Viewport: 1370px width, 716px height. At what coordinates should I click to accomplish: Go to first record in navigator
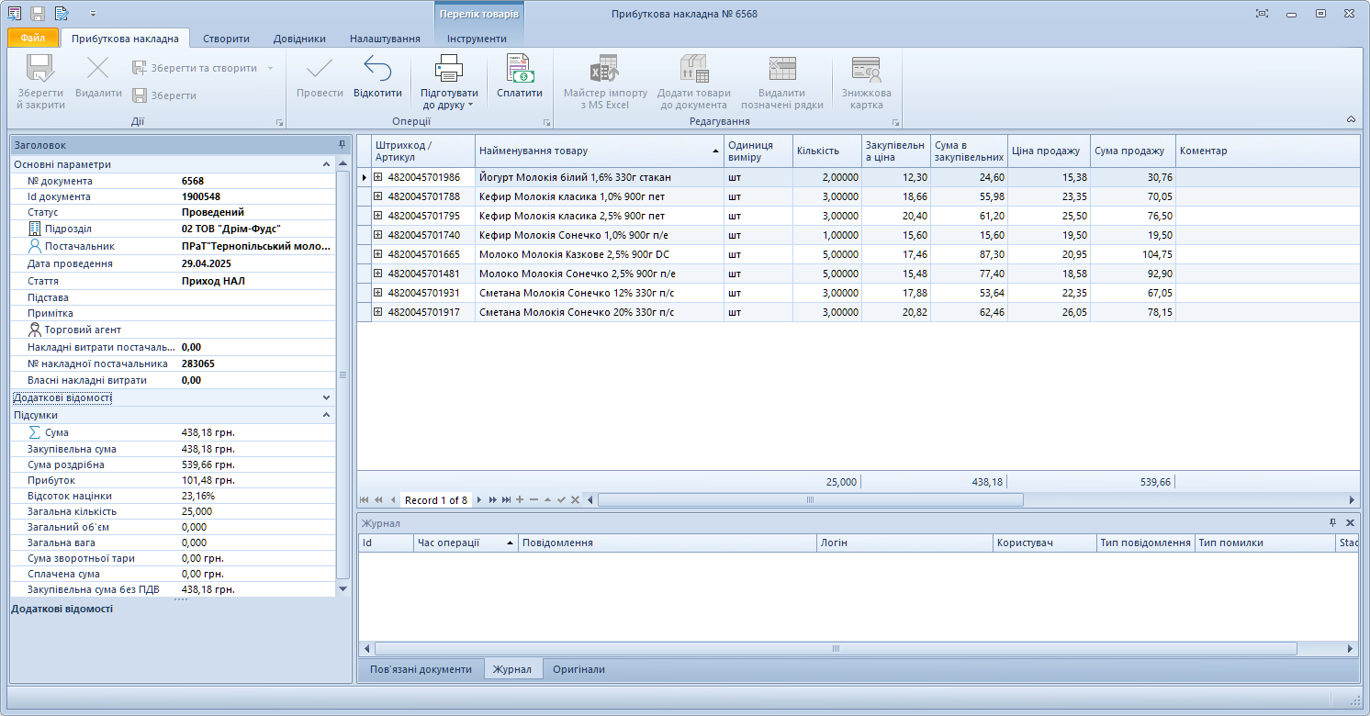point(365,500)
